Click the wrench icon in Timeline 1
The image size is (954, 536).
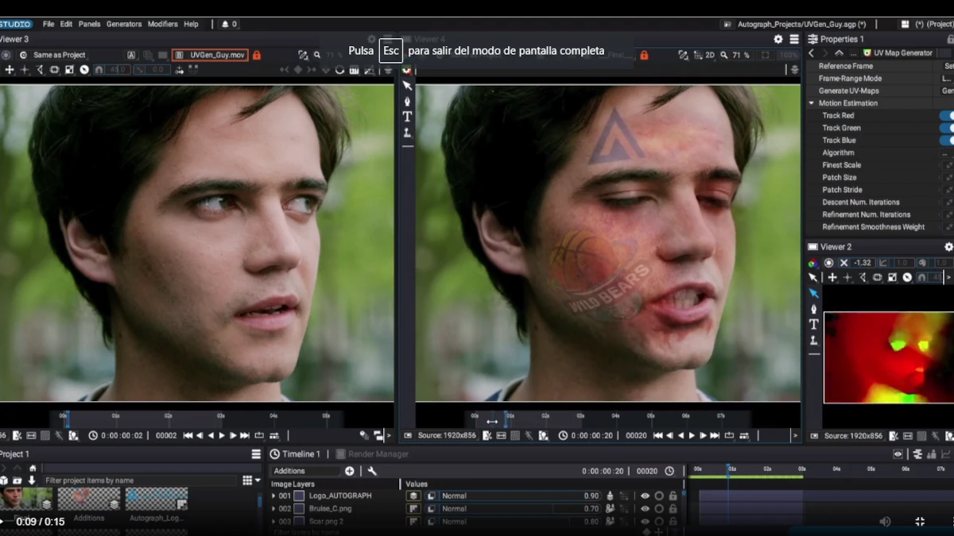[x=371, y=471]
